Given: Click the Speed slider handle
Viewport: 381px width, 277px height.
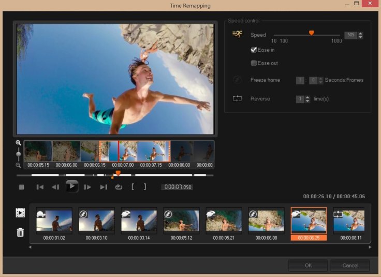Looking at the screenshot, I should tap(311, 33).
